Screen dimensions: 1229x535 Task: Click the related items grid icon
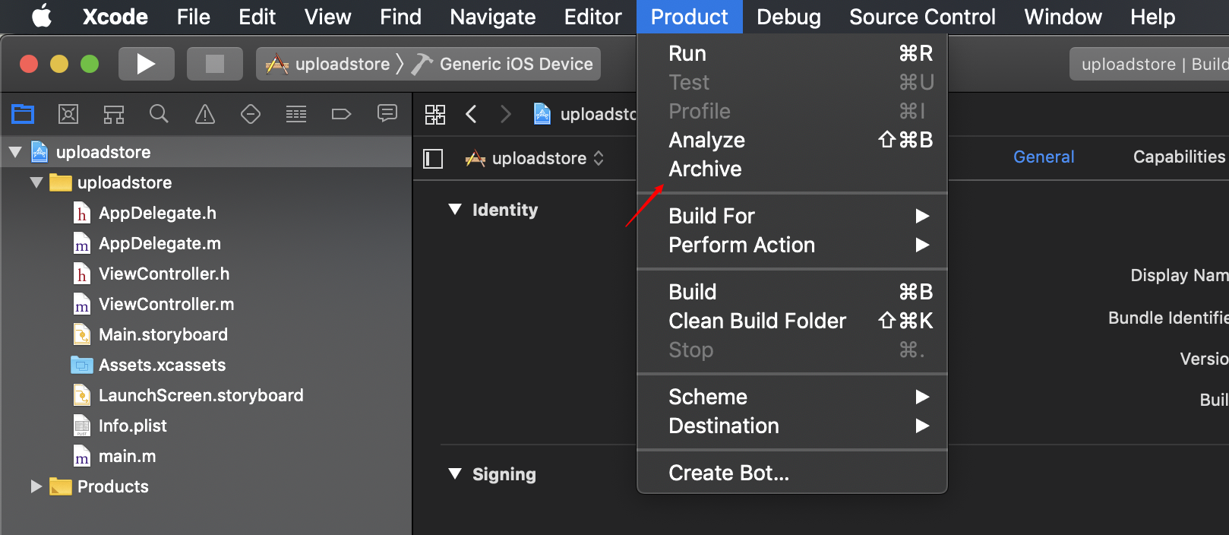coord(435,115)
